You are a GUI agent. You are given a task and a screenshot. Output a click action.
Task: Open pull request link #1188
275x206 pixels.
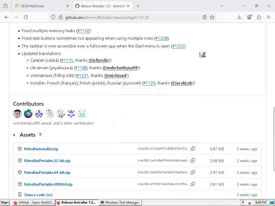81,68
